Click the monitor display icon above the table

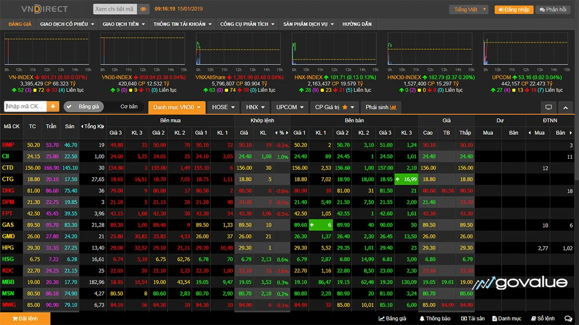coord(548,107)
